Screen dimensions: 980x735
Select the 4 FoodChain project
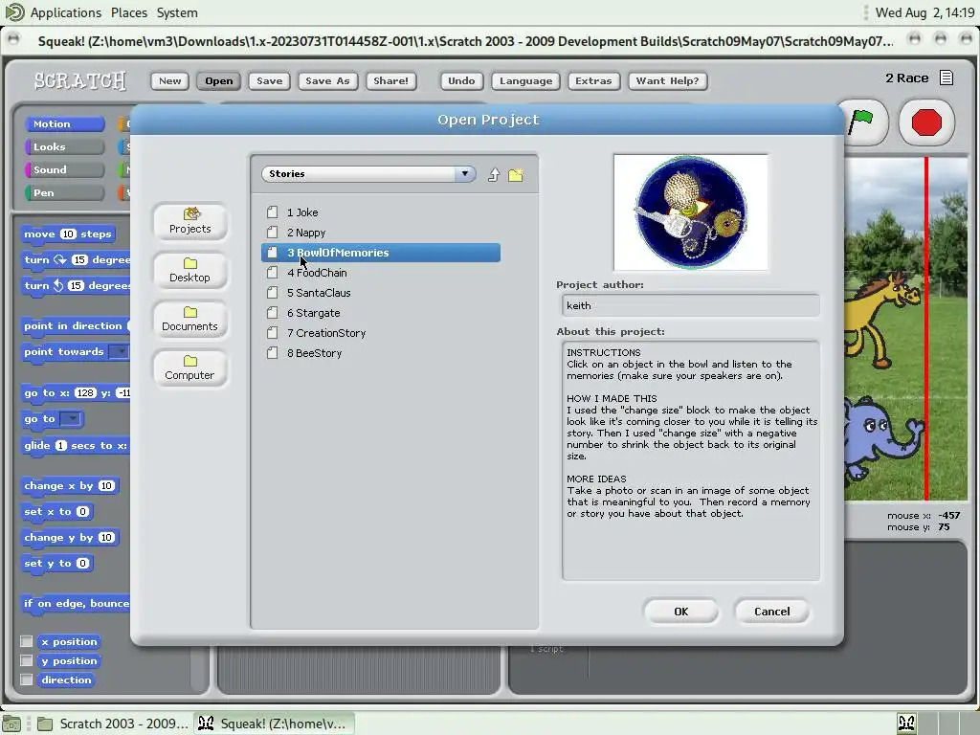point(381,273)
